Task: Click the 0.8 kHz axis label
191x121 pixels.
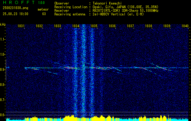Action: (x=2, y=85)
